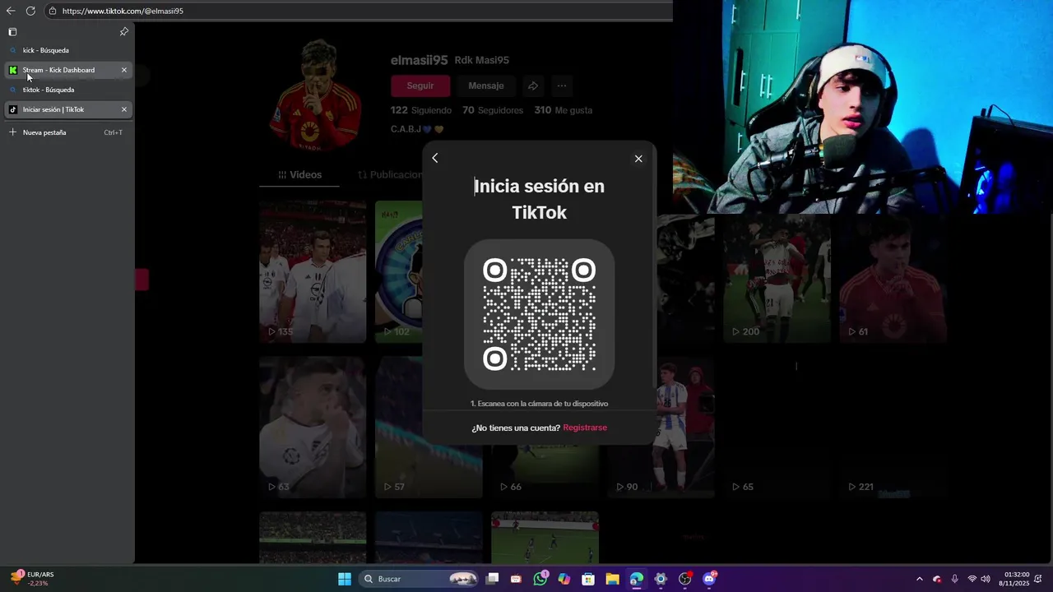Go back using the login dialog arrow
1053x592 pixels.
coord(435,158)
